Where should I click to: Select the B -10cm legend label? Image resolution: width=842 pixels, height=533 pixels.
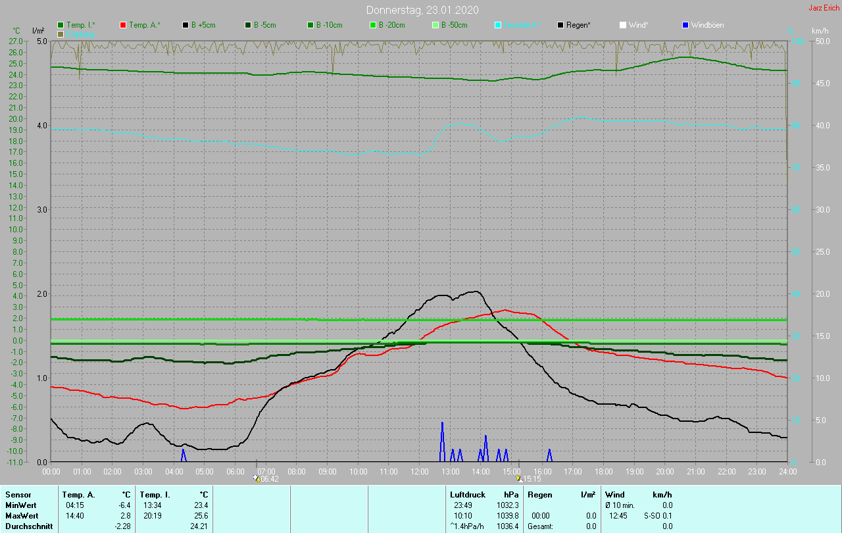coord(329,25)
